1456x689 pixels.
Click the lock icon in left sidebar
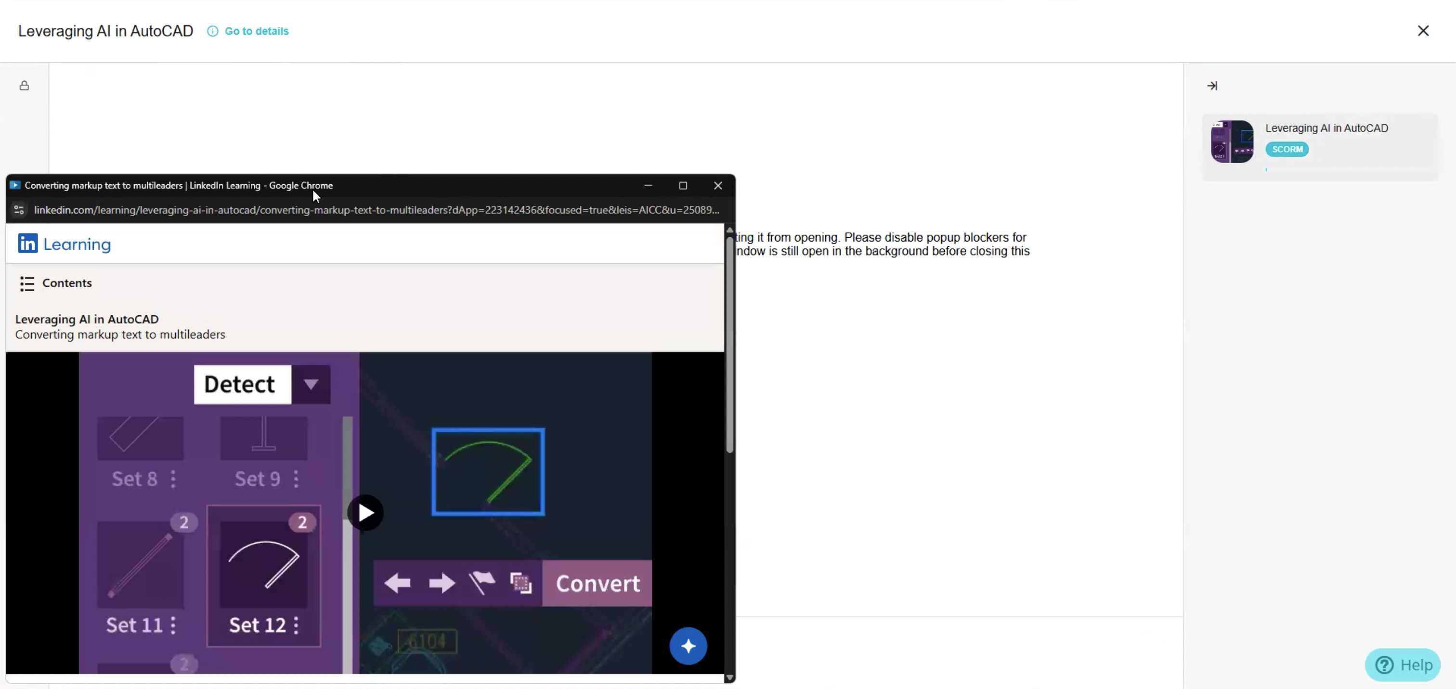pos(24,86)
